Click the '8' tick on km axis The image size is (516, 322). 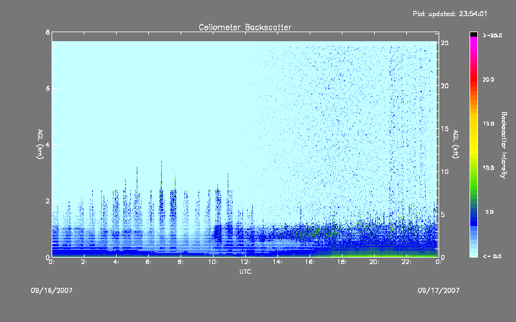click(48, 32)
